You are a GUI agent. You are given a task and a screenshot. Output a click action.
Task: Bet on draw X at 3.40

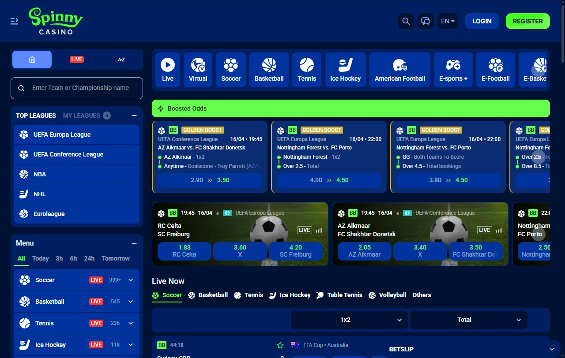tap(420, 251)
